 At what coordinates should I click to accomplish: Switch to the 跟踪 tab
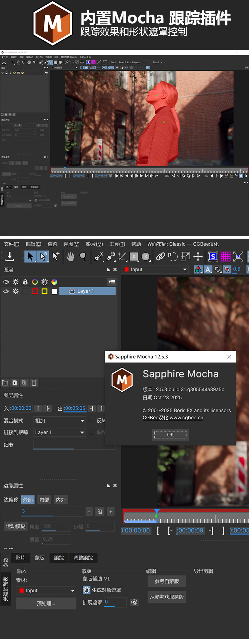click(x=59, y=558)
